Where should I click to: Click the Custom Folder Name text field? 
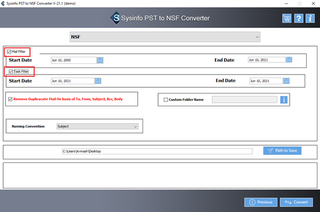tap(244, 100)
